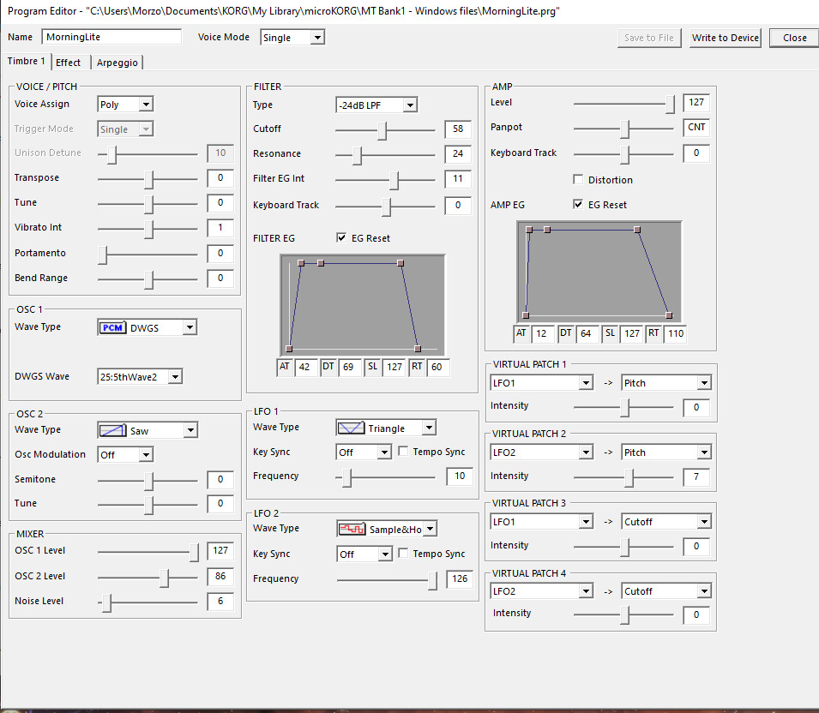Image resolution: width=819 pixels, height=713 pixels.
Task: Click the Write to Device button
Action: tap(725, 38)
